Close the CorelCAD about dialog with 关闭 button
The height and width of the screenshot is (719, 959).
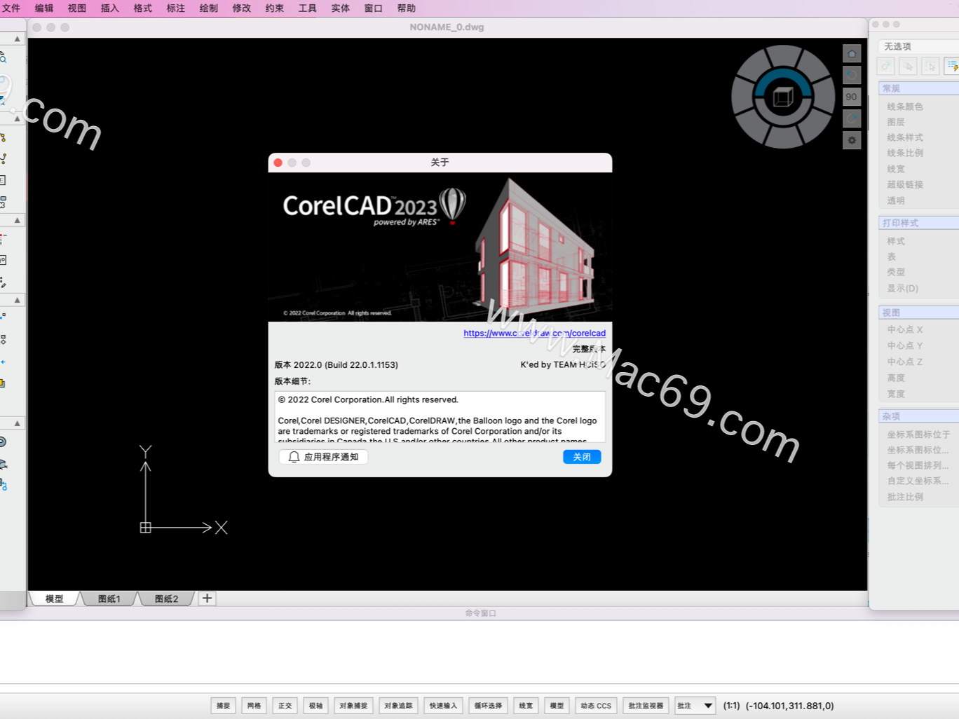click(x=581, y=456)
